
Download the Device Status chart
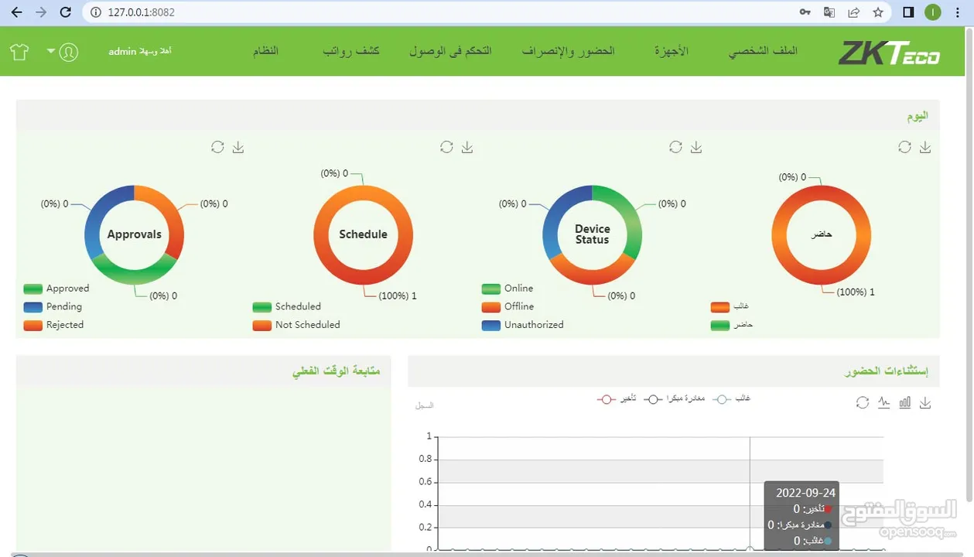pyautogui.click(x=696, y=147)
